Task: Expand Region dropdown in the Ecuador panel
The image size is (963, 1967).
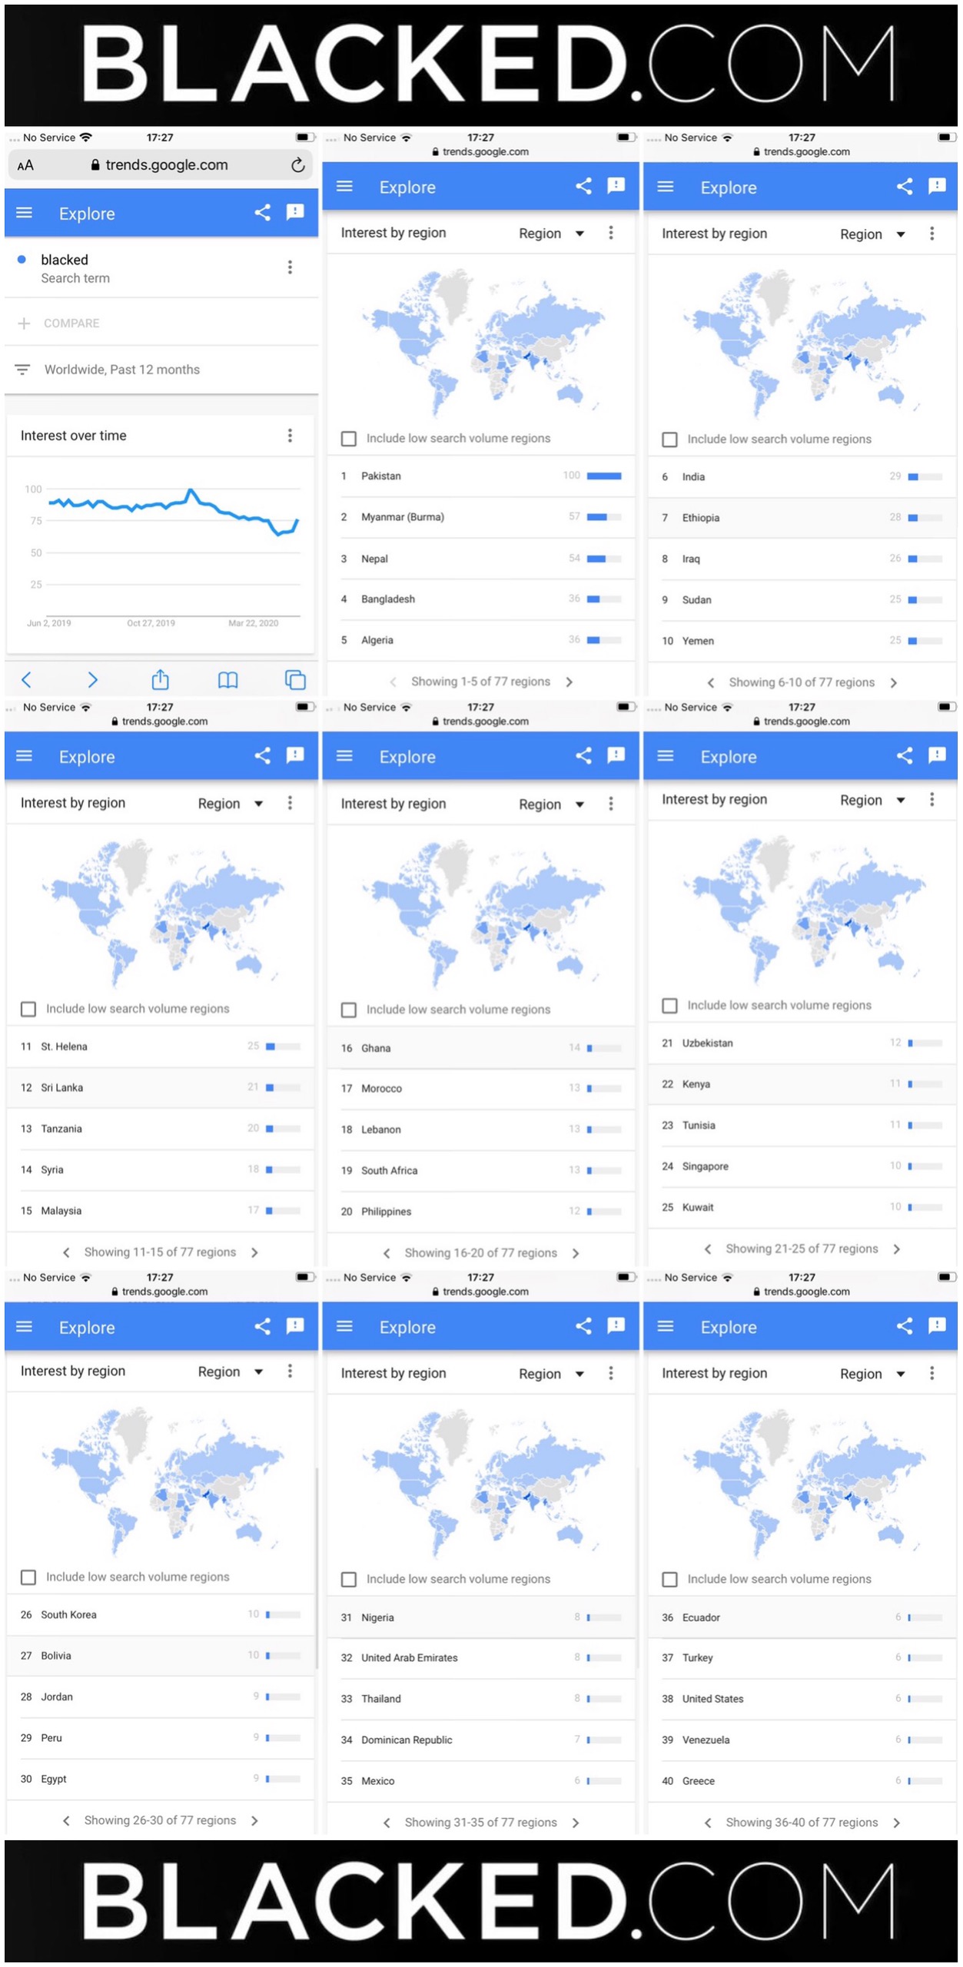Action: pyautogui.click(x=873, y=1374)
